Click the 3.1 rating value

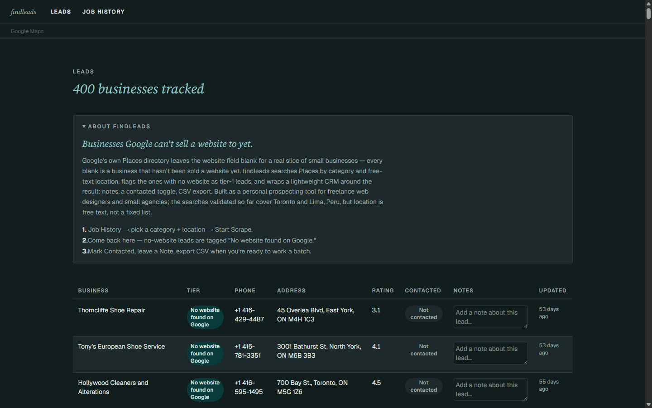[376, 310]
